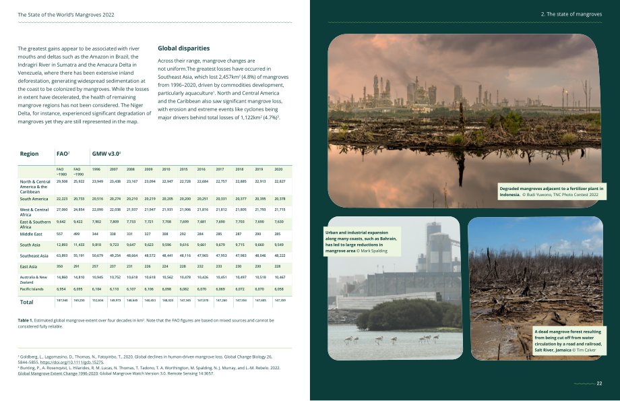Click the 'The State of the World's Mangroves 2022' header
Image resolution: width=620 pixels, height=401 pixels.
pos(66,15)
